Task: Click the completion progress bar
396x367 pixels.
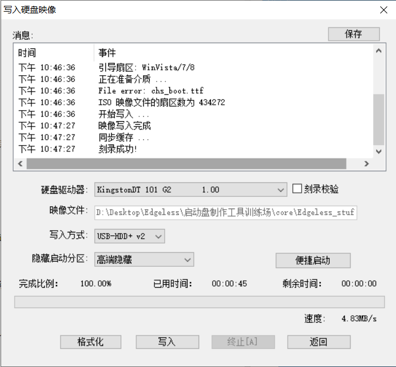Action: (200, 302)
